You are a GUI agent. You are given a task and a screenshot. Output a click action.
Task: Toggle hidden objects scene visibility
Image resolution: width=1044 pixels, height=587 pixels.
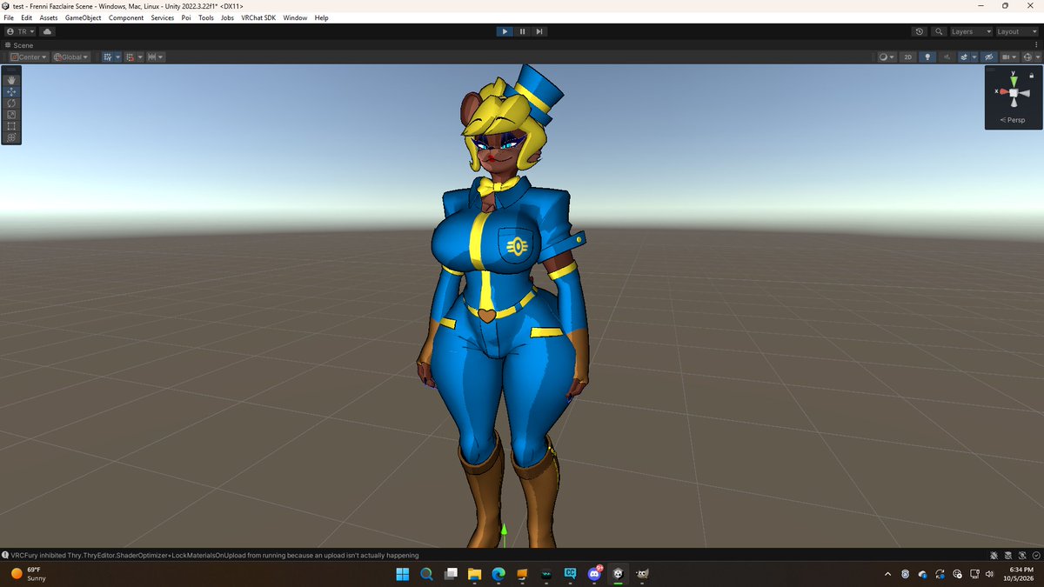point(988,57)
